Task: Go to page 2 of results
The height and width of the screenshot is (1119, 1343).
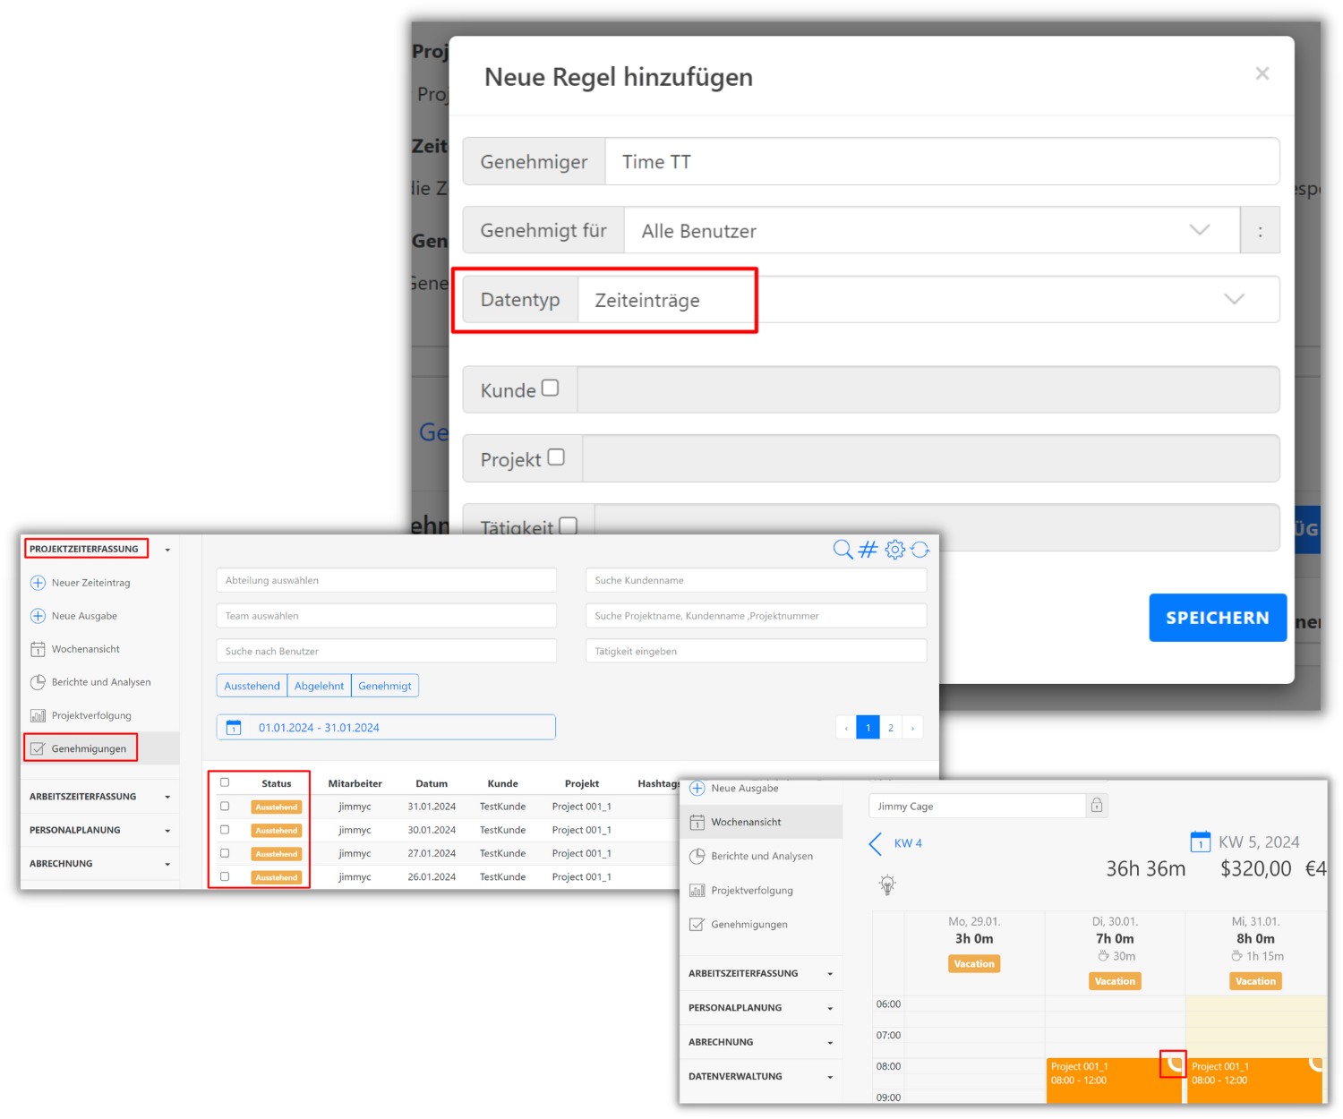Action: click(891, 728)
